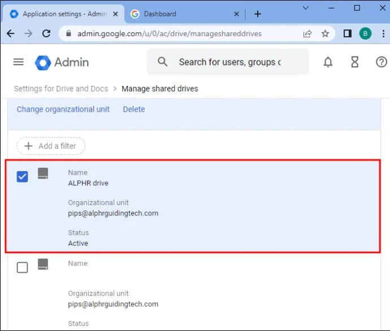Open the main hamburger menu

pyautogui.click(x=18, y=62)
